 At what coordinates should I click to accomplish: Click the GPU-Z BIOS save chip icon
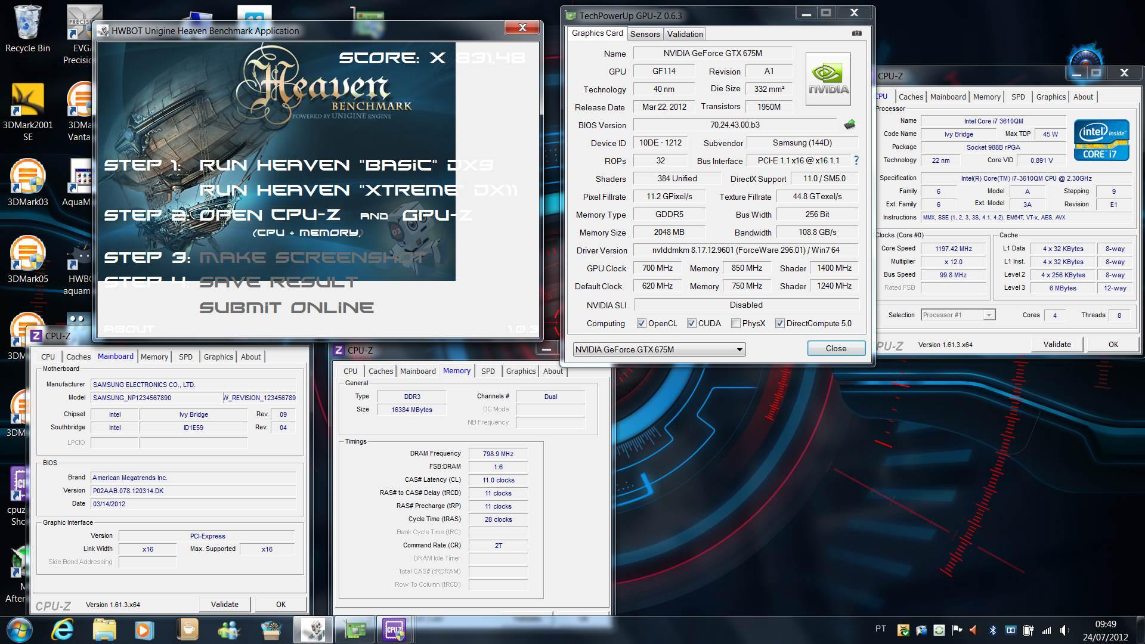point(850,125)
